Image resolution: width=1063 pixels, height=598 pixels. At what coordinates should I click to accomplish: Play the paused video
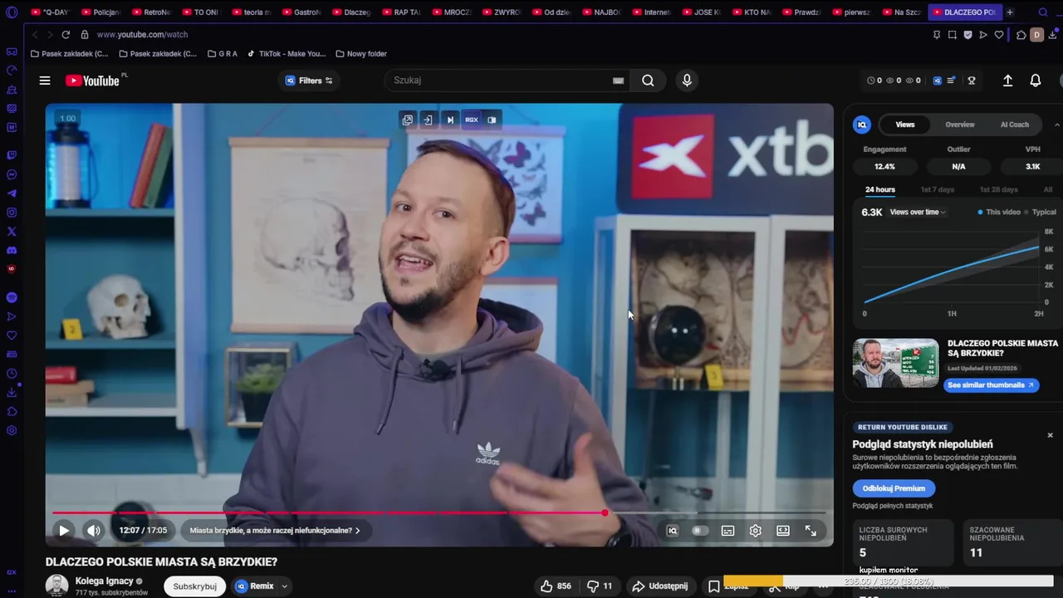64,531
